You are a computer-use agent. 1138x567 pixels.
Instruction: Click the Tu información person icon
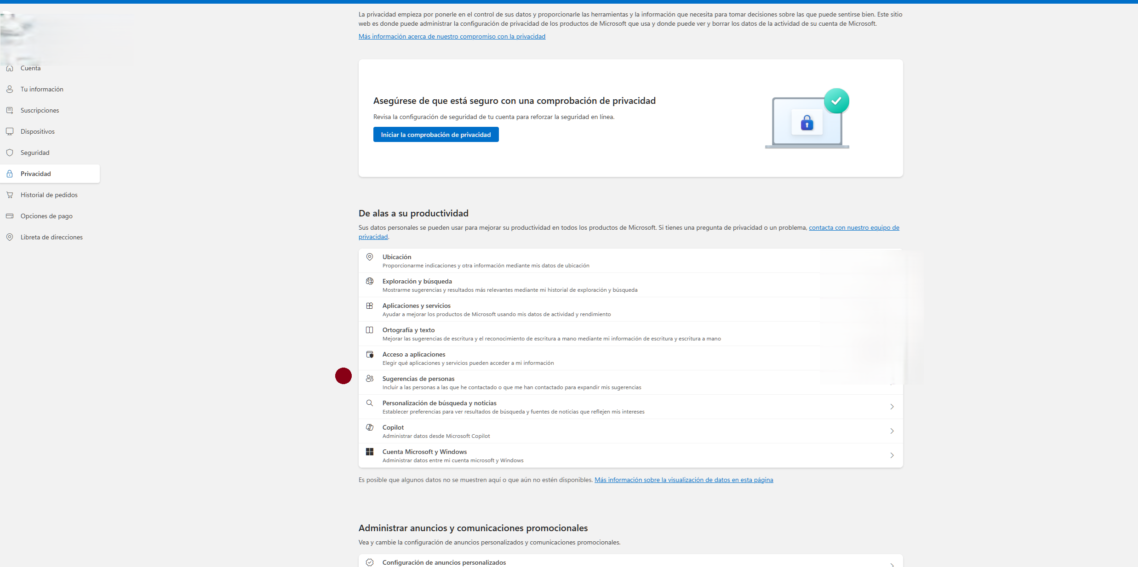pos(10,89)
